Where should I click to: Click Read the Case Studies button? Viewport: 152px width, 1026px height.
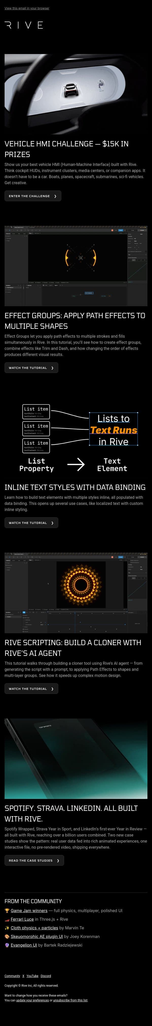[x=34, y=860]
